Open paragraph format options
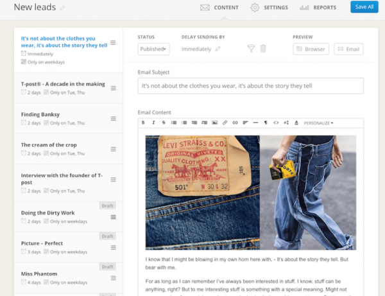The image size is (385, 296). [x=266, y=123]
